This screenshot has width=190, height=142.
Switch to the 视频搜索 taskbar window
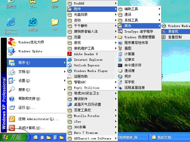[133, 137]
